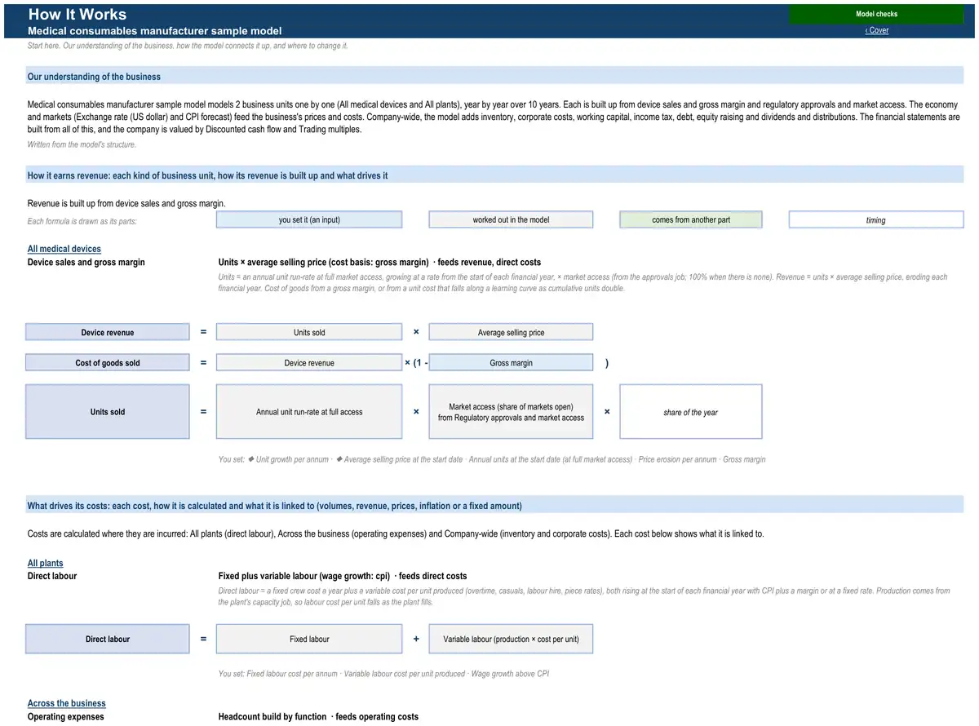Select the Average selling price box

coord(511,332)
